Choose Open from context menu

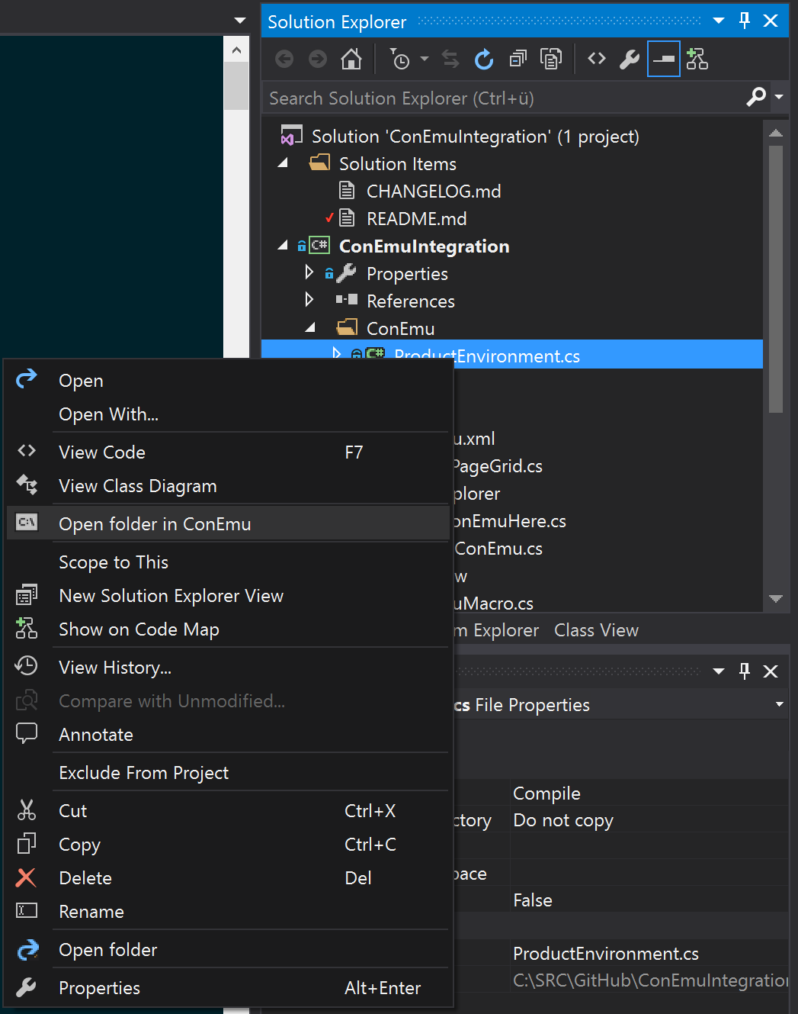81,381
